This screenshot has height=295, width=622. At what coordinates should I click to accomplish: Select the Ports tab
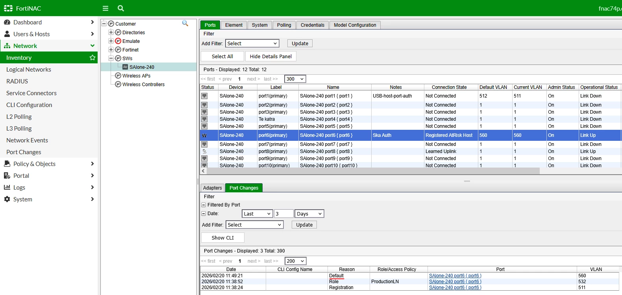click(x=210, y=25)
